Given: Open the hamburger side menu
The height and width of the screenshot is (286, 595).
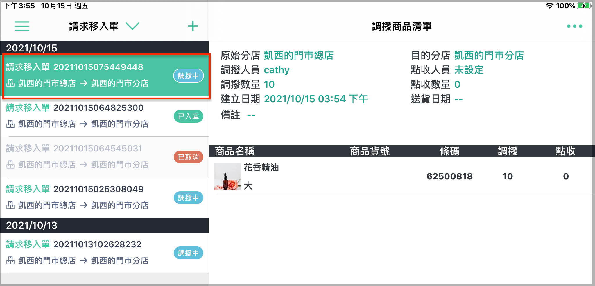Looking at the screenshot, I should click(x=22, y=26).
